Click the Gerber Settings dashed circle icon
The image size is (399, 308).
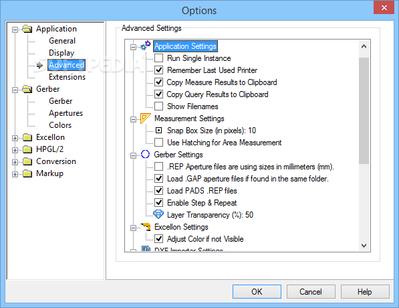[145, 154]
